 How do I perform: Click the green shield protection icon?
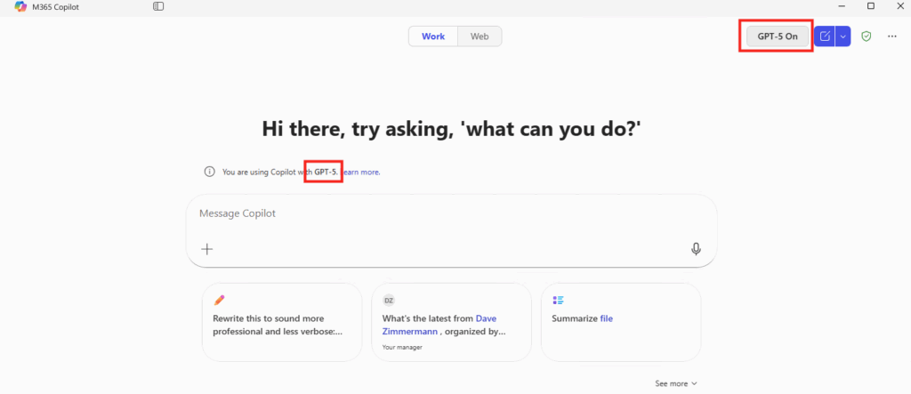[x=866, y=36]
